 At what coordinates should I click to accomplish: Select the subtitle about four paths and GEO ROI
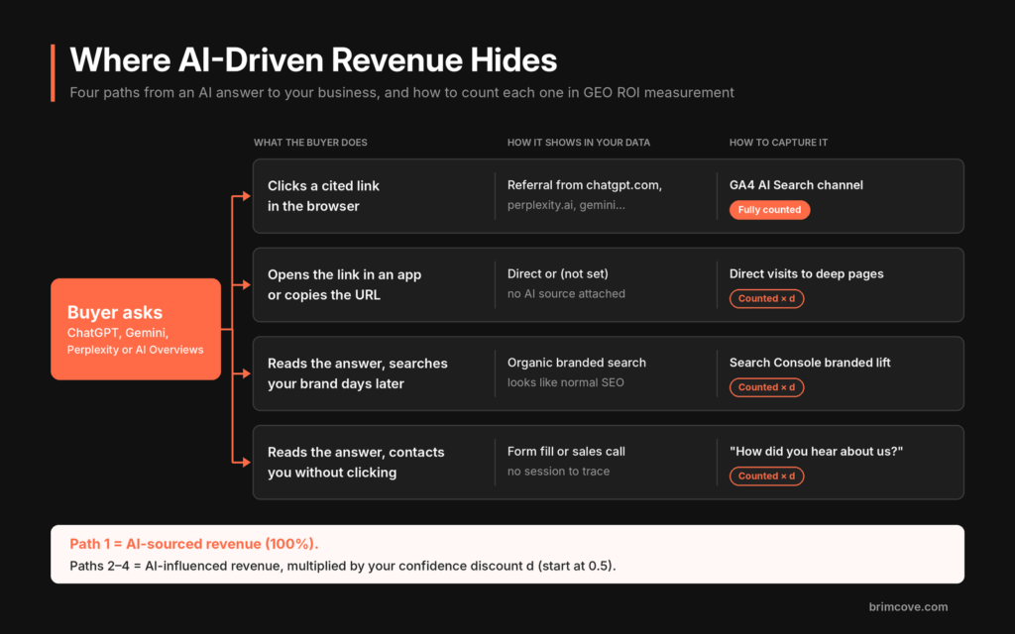(402, 92)
